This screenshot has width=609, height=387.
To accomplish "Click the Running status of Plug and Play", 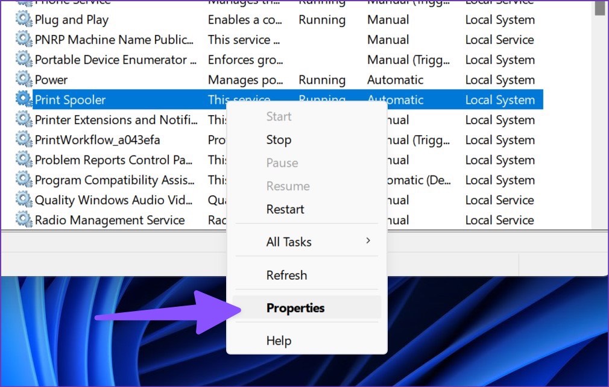I will (322, 20).
